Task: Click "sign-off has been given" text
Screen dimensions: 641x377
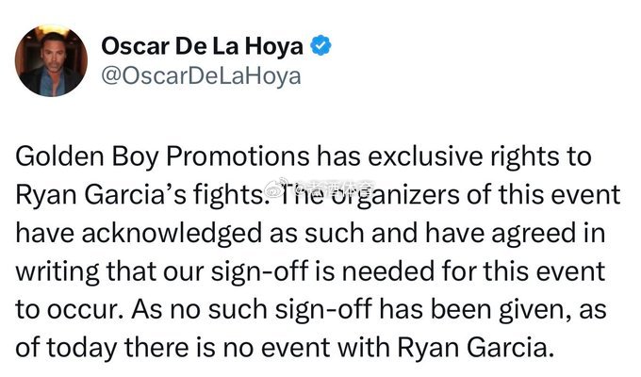Action: [423, 310]
